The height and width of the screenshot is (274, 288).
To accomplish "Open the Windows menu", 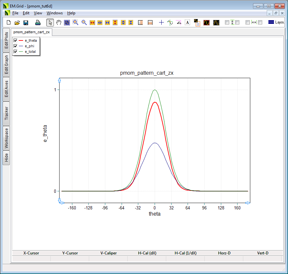I will pos(55,13).
